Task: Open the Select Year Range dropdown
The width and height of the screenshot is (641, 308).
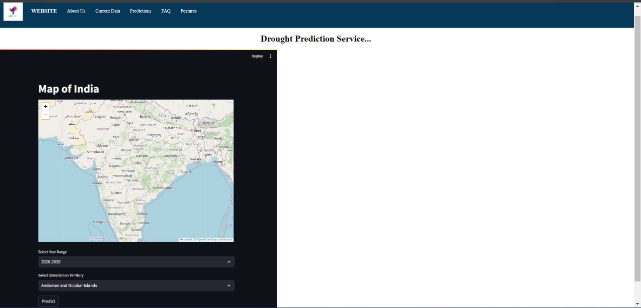Action: 136,262
